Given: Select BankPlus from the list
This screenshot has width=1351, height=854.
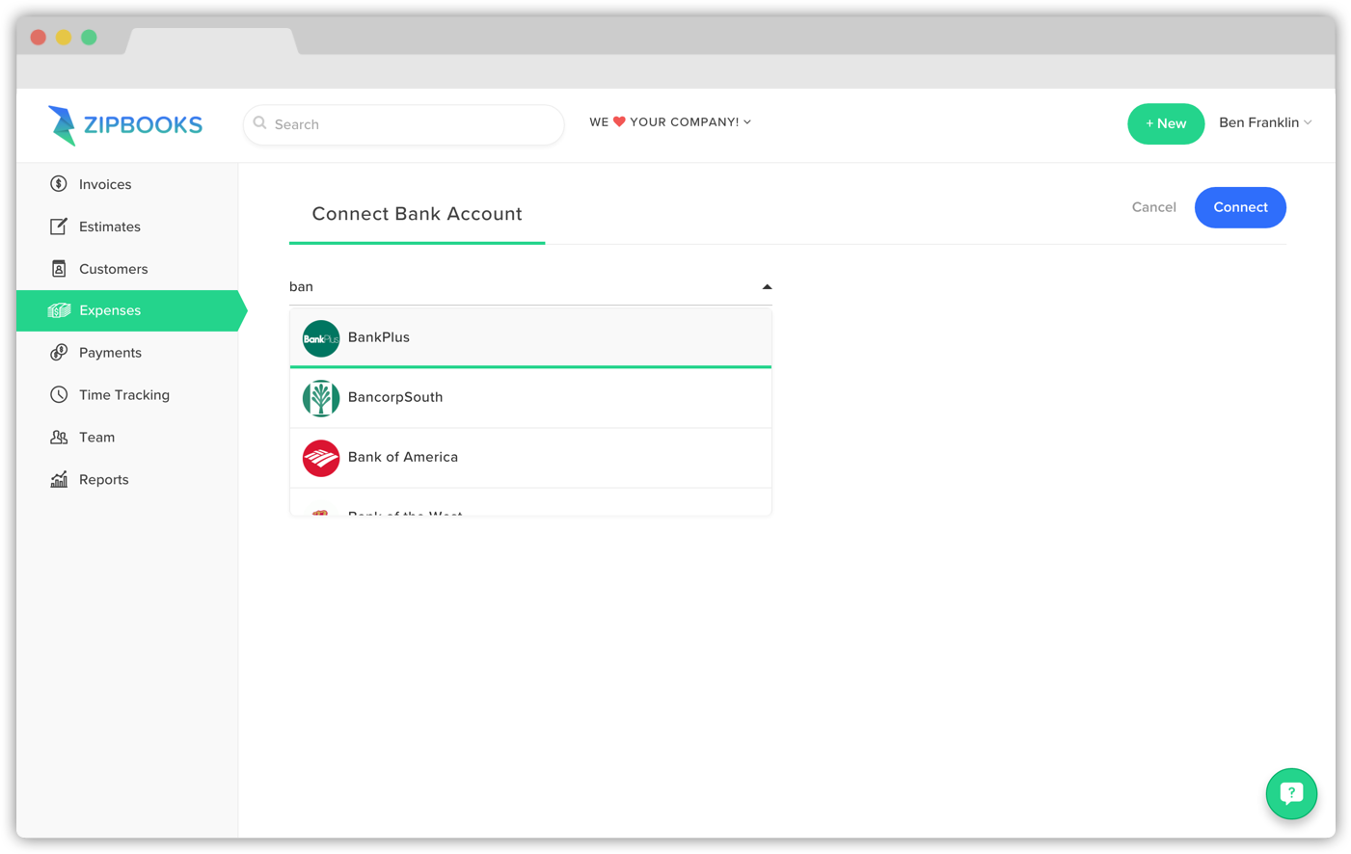Looking at the screenshot, I should (530, 337).
